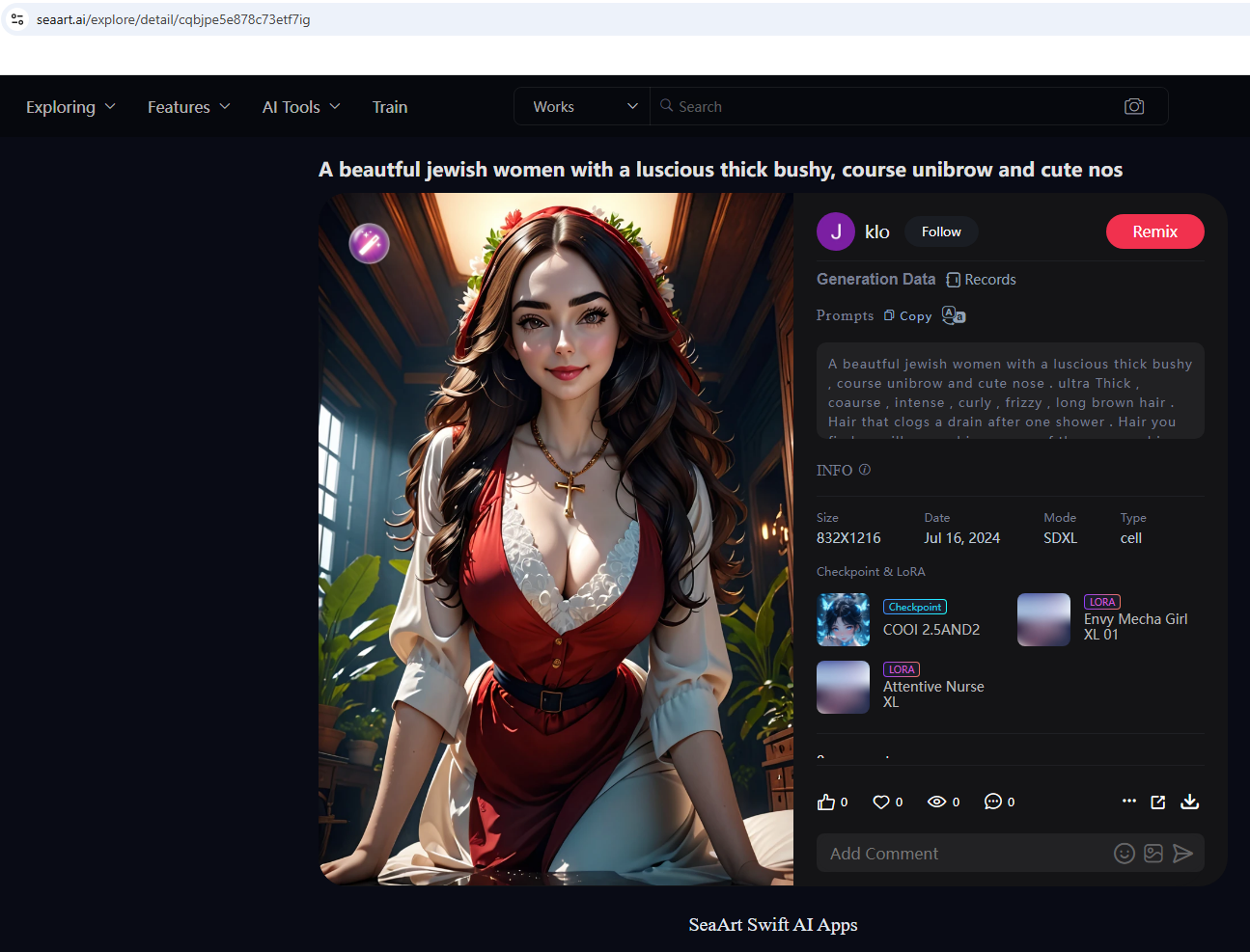1250x952 pixels.
Task: Open Envy Mecha Girl XL 01 LoRA
Action: point(1136,626)
